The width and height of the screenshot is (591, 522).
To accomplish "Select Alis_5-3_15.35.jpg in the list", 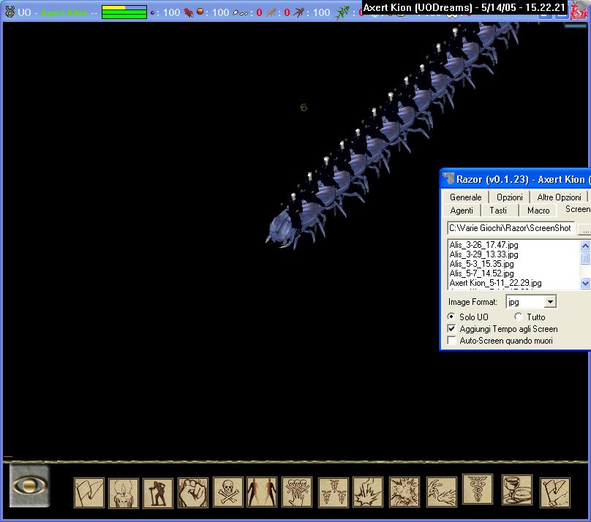I will pos(481,264).
